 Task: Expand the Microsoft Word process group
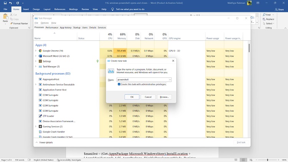tap(36, 56)
